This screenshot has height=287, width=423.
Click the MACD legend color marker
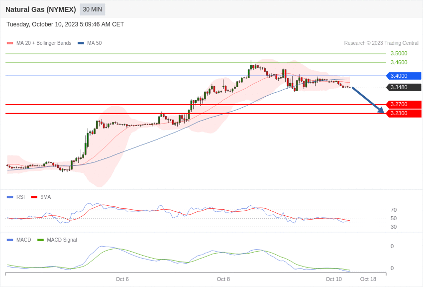[10, 240]
